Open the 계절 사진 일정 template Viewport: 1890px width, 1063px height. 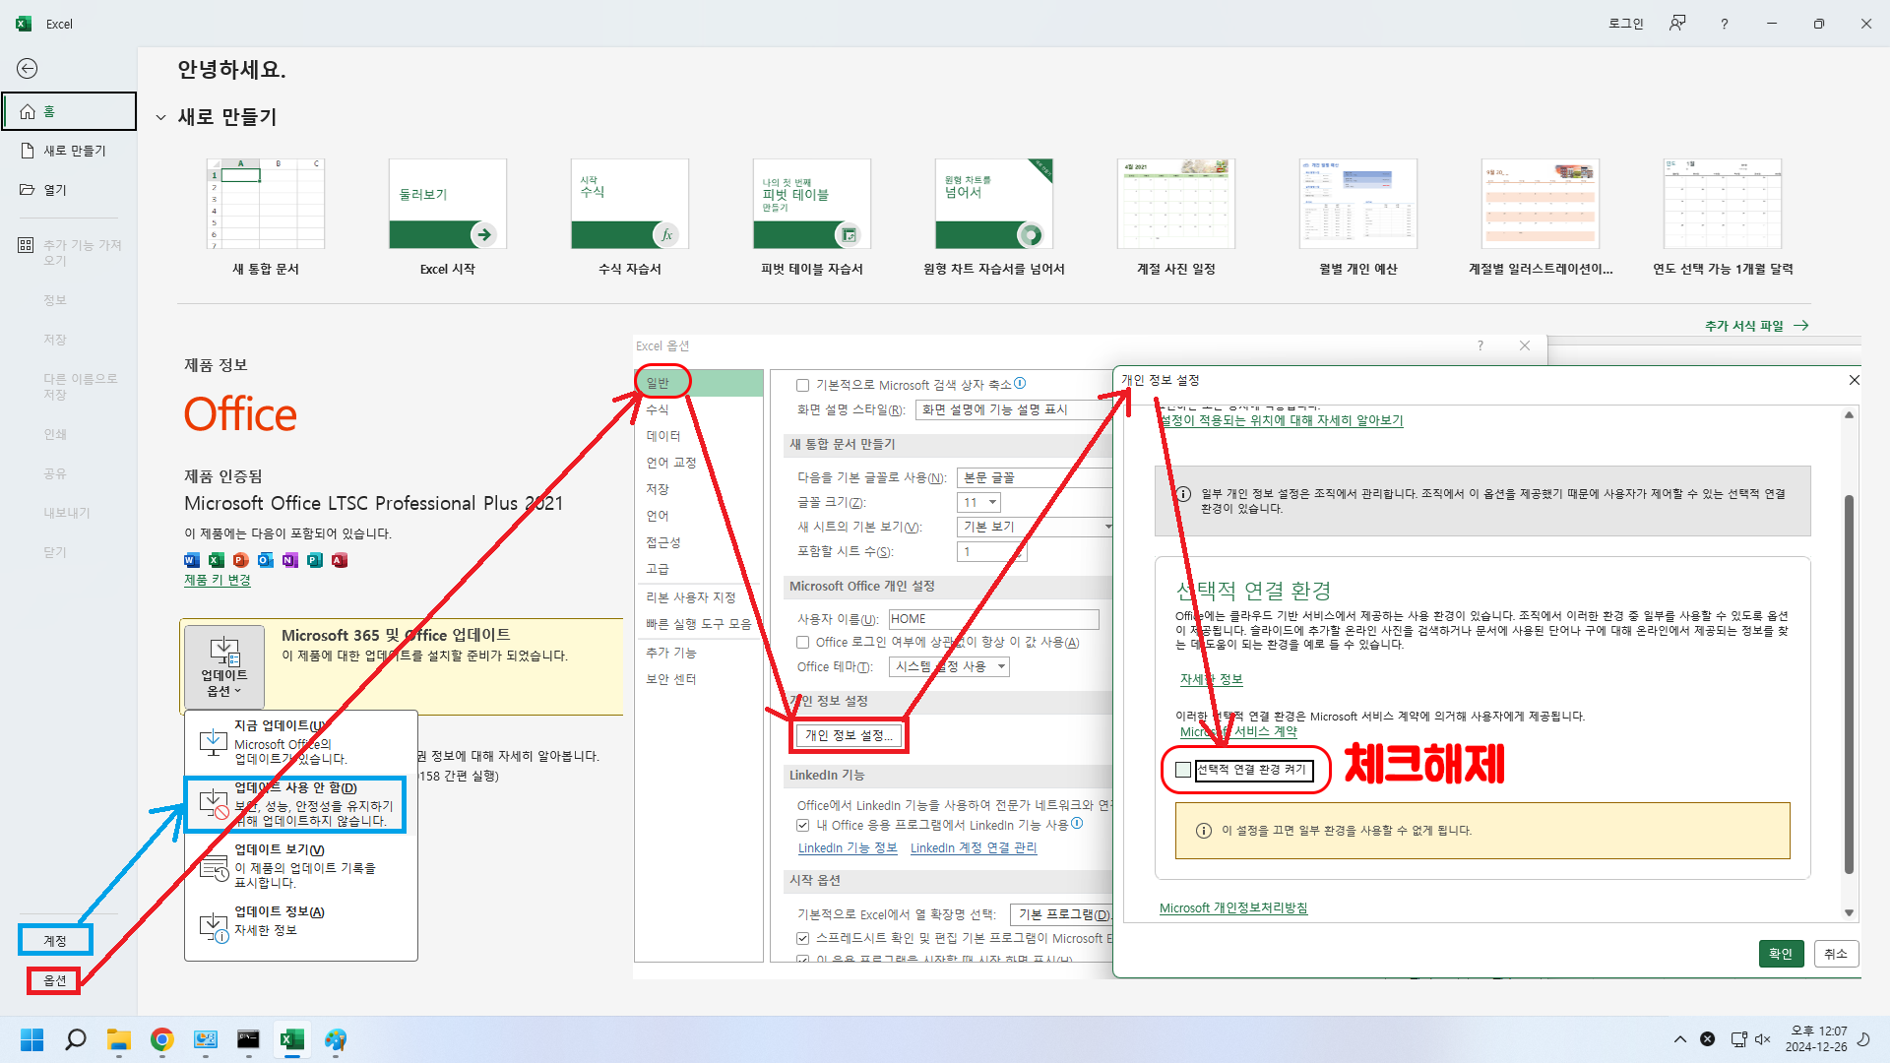click(1176, 217)
